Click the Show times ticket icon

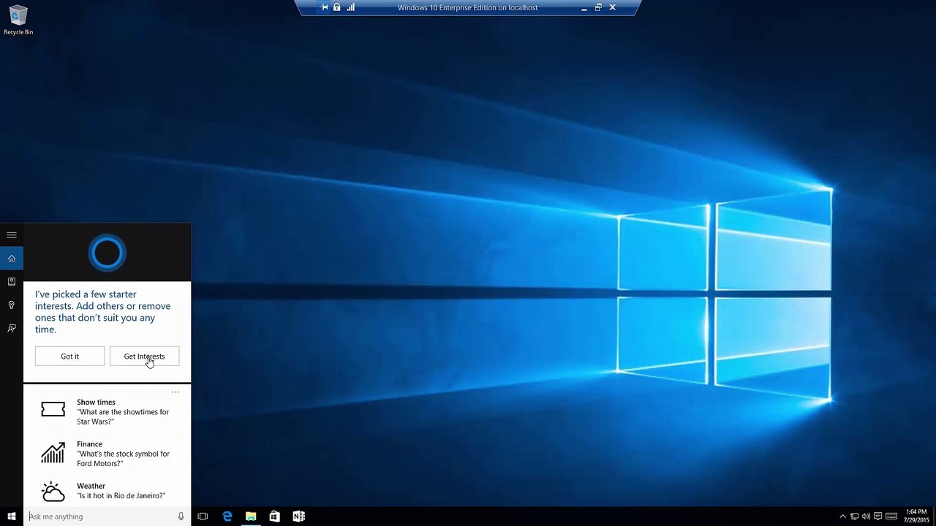(53, 410)
